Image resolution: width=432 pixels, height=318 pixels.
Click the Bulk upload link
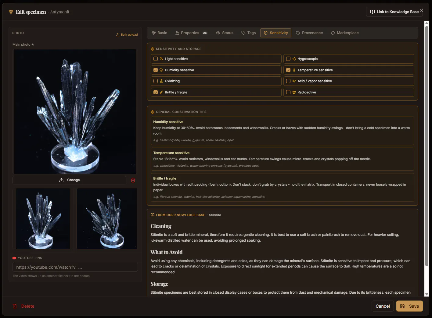[127, 35]
